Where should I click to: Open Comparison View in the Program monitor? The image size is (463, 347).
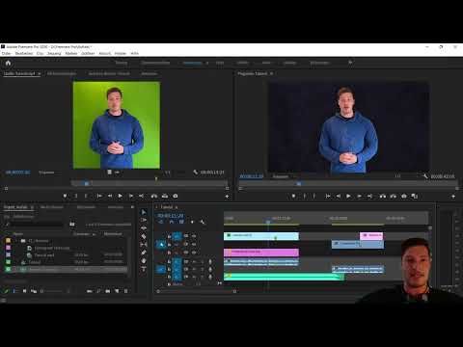pyautogui.click(x=415, y=196)
